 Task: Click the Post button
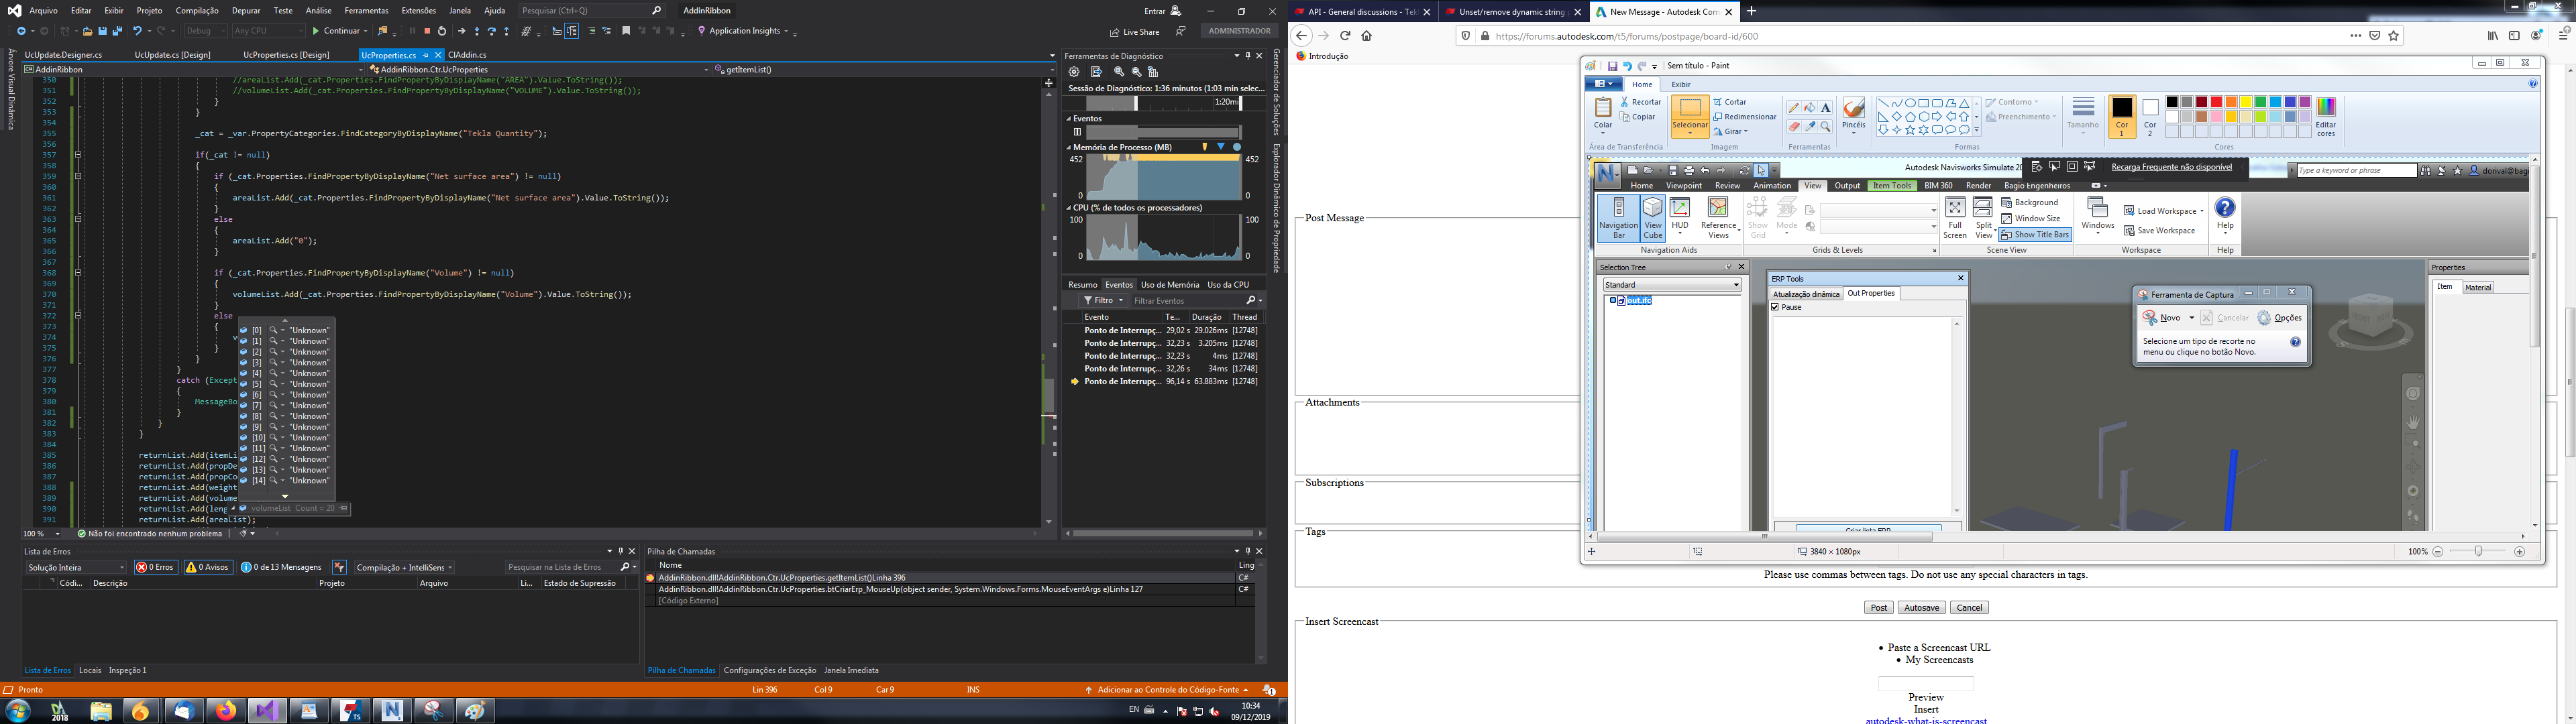click(x=1878, y=608)
